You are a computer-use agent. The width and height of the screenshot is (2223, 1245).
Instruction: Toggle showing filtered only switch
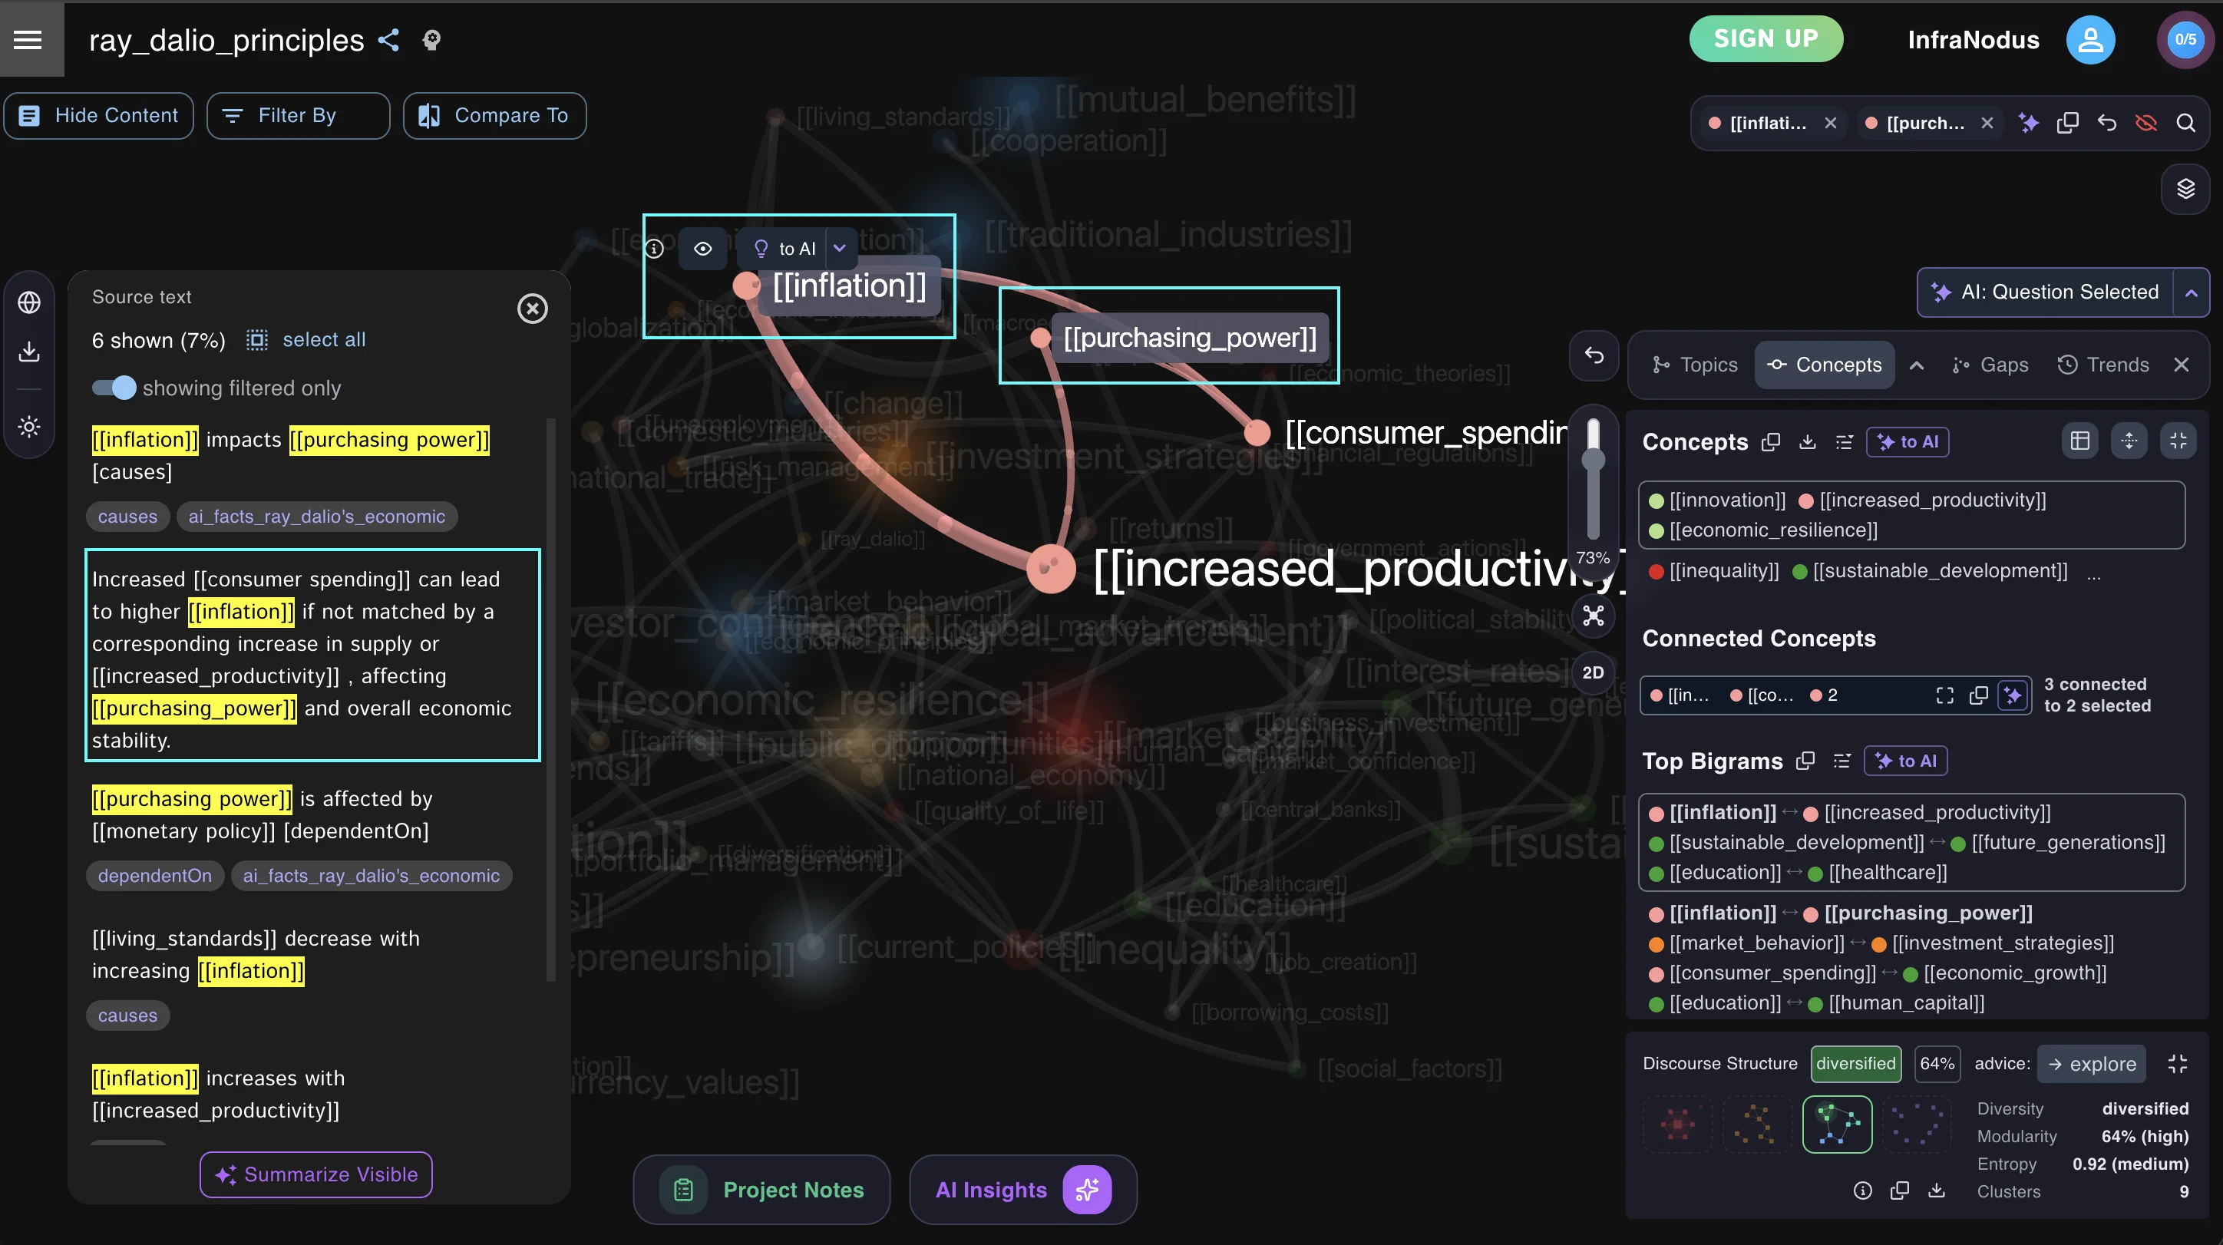[114, 388]
